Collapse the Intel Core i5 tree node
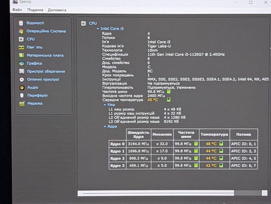The height and width of the screenshot is (204, 271). (98, 29)
